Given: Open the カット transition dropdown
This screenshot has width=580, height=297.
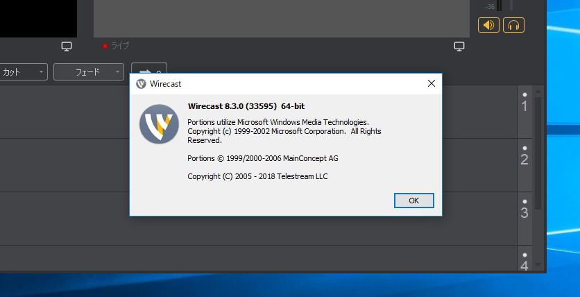Looking at the screenshot, I should [23, 71].
